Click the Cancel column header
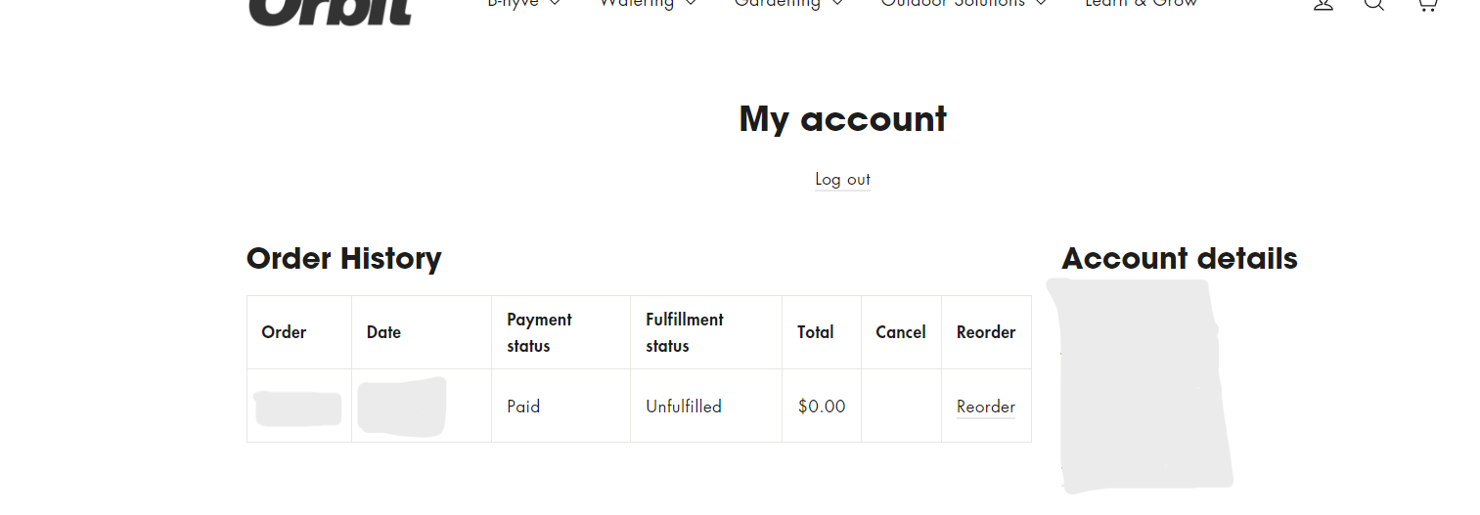This screenshot has height=515, width=1480. [900, 332]
